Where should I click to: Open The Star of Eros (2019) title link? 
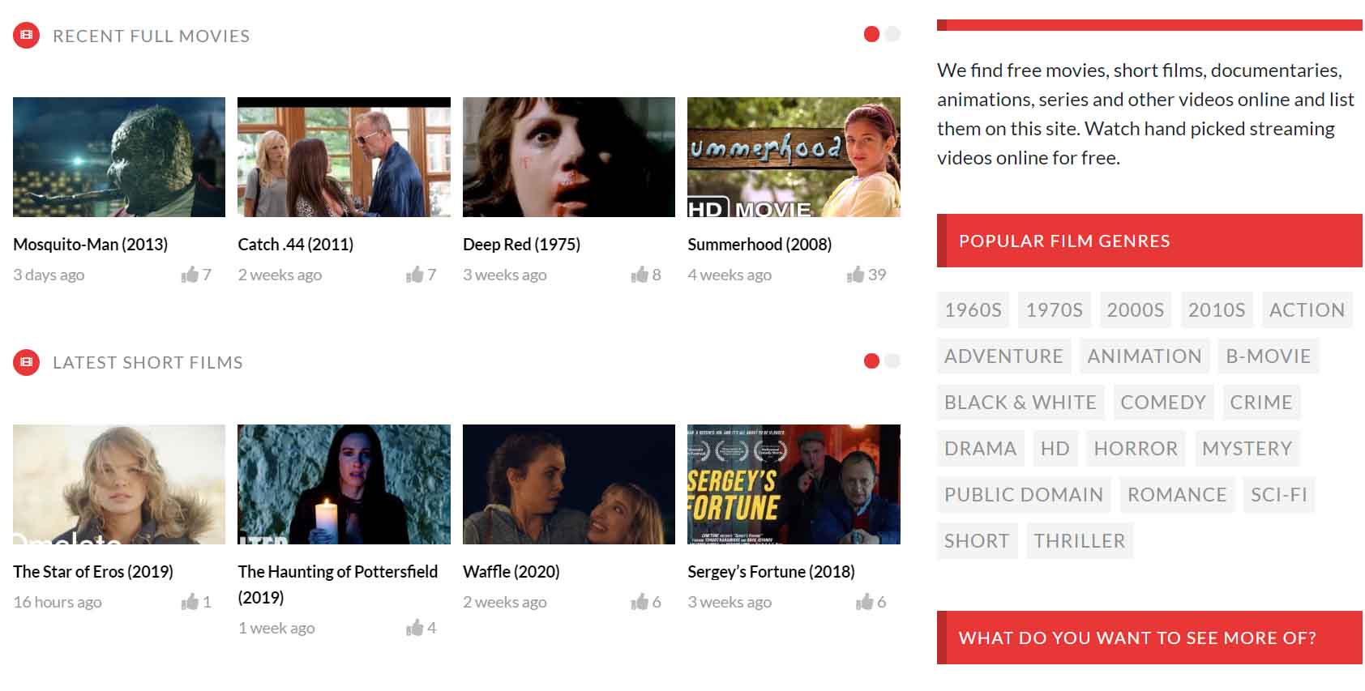(93, 571)
